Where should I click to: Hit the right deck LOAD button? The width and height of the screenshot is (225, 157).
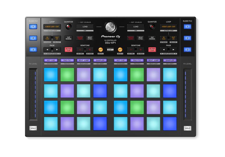136,27
